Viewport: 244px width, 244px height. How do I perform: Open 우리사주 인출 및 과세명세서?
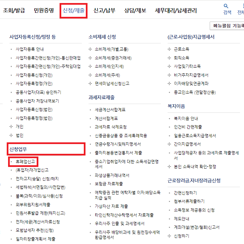[120, 224]
